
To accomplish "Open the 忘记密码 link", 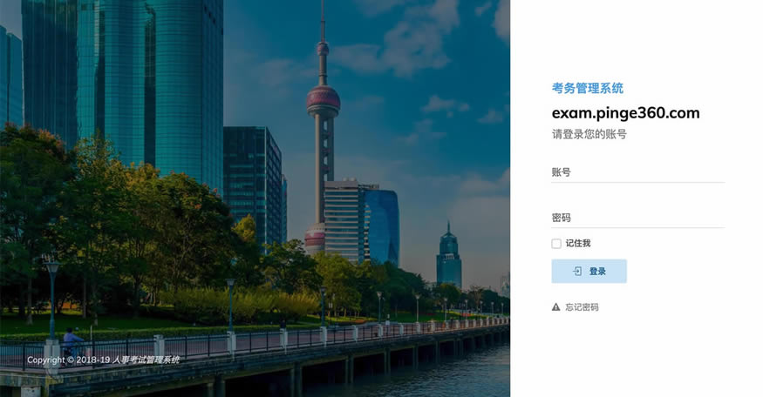I will pos(582,307).
